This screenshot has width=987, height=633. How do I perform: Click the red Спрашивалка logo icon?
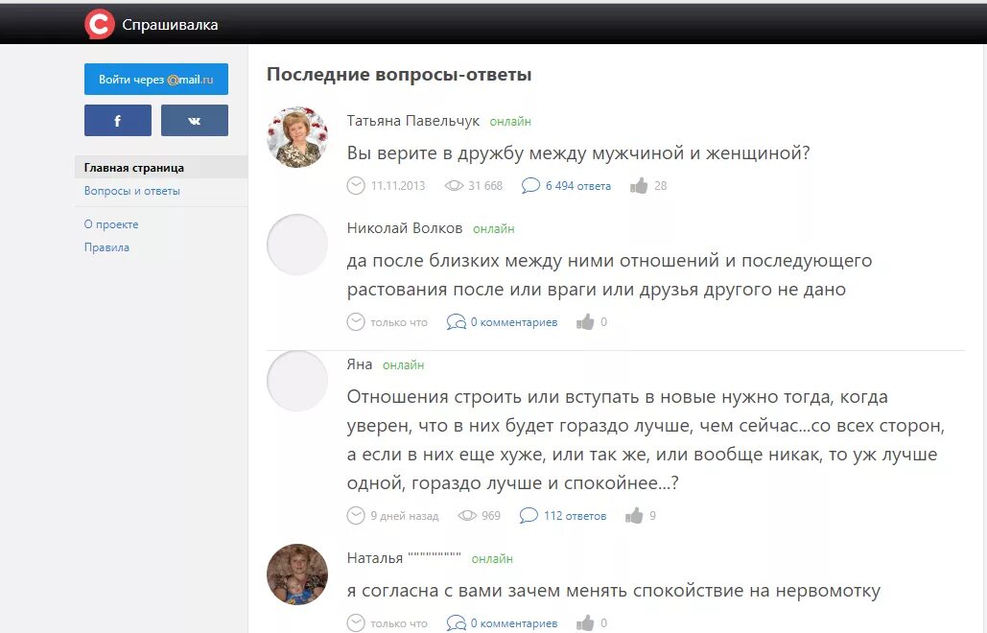click(101, 23)
